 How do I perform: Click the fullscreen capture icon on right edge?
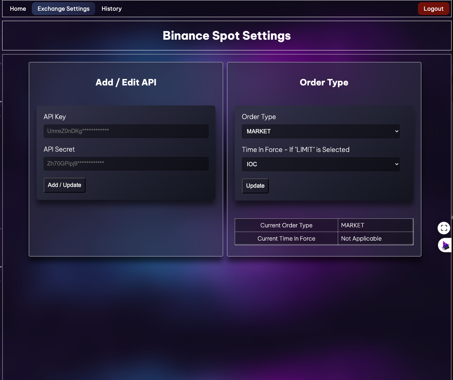pos(444,228)
